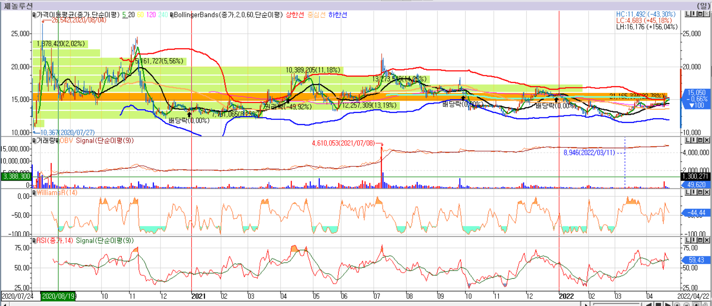The width and height of the screenshot is (712, 306).
Task: Close the volume OBV panel
Action: click(707, 140)
